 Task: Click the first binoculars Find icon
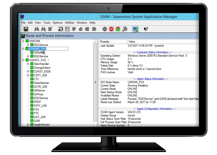tap(37, 29)
